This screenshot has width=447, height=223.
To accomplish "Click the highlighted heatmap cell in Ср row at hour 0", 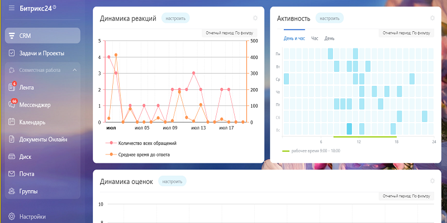I will click(x=286, y=79).
